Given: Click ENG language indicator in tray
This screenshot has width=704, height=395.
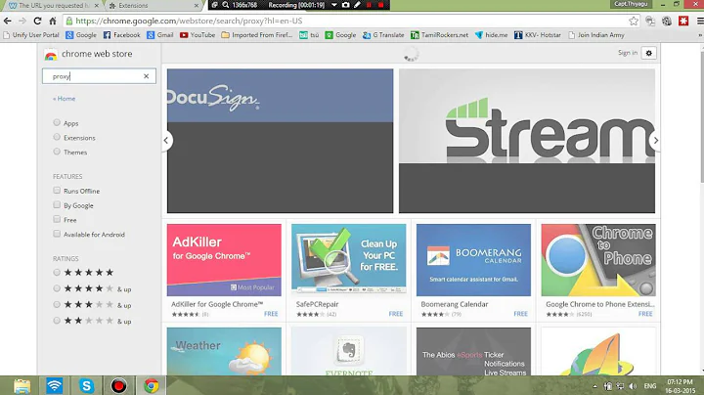Looking at the screenshot, I should (649, 386).
